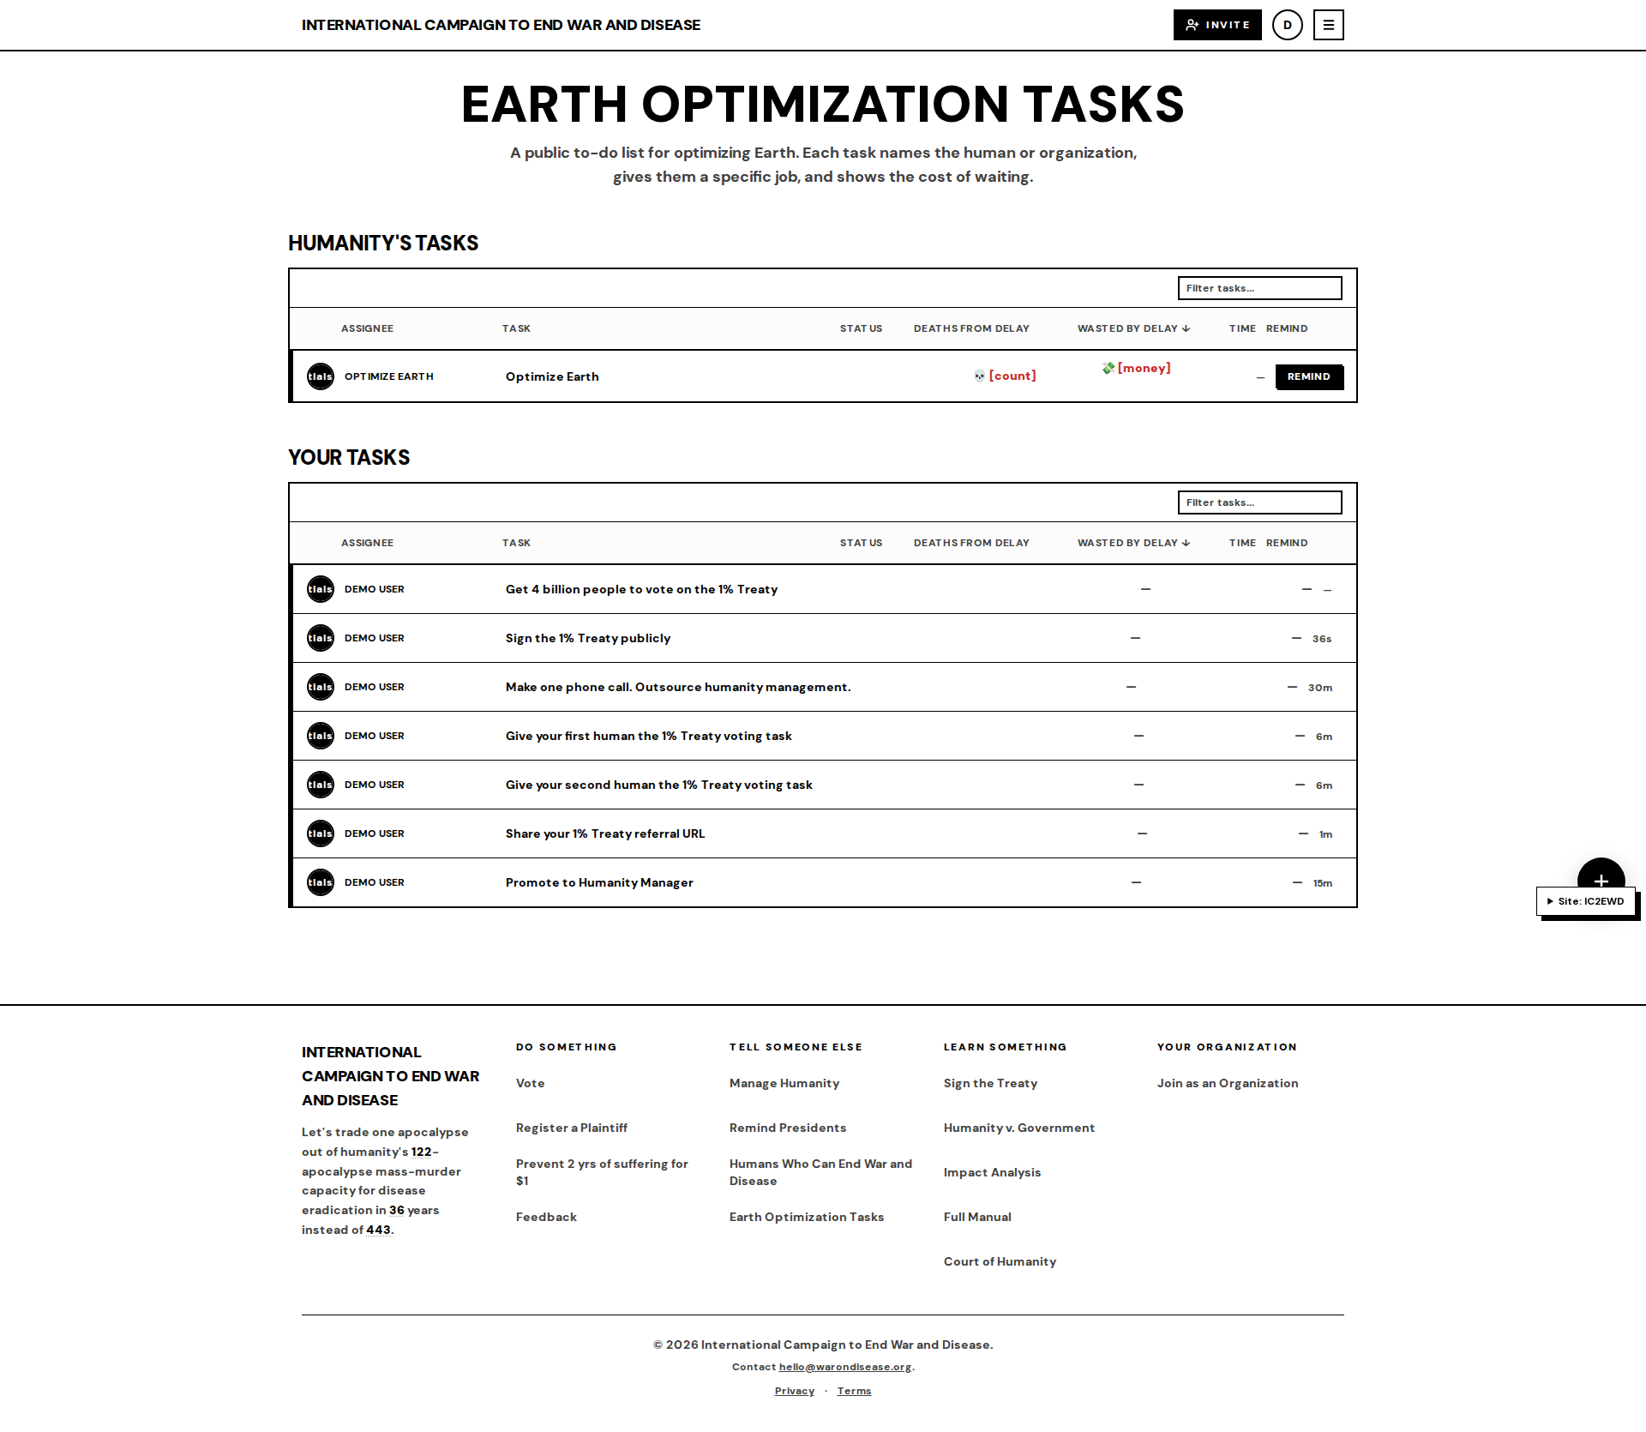The width and height of the screenshot is (1646, 1432).
Task: Open Manage Humanity footer link
Action: (x=784, y=1083)
